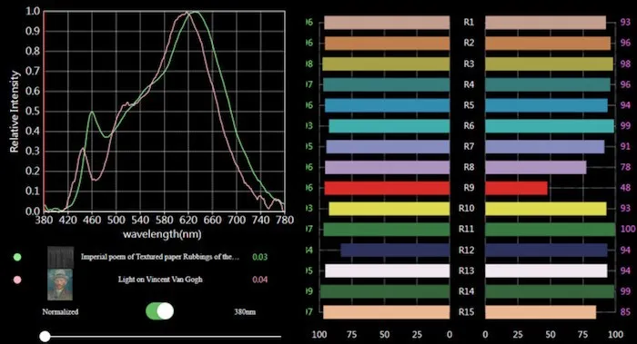
Task: Click the R3 olive bar on left chart
Action: pos(386,64)
